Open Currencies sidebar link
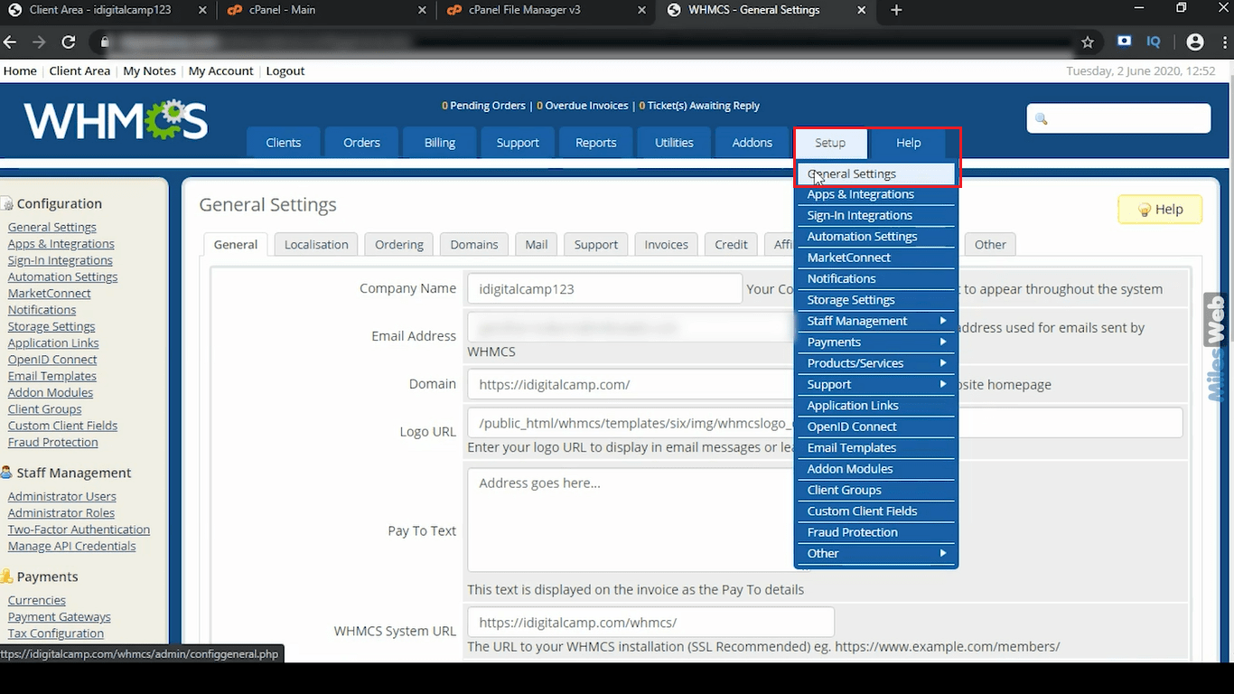This screenshot has width=1234, height=694. click(37, 600)
